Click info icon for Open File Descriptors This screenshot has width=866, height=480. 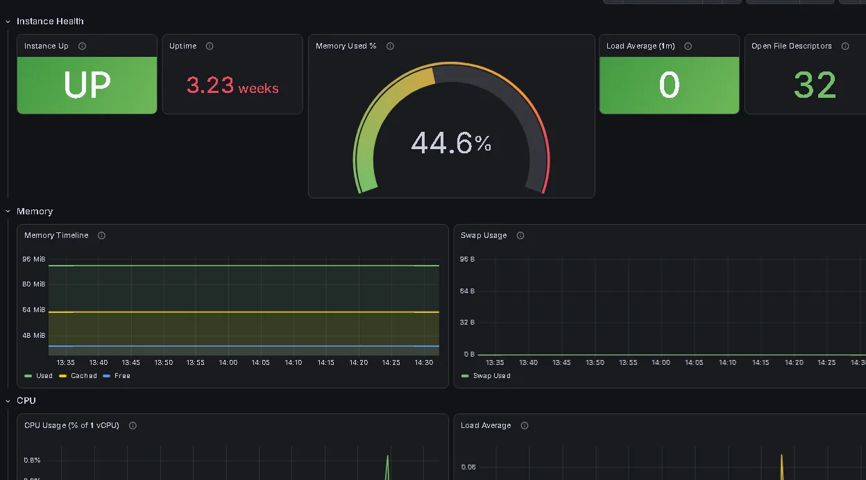[845, 46]
